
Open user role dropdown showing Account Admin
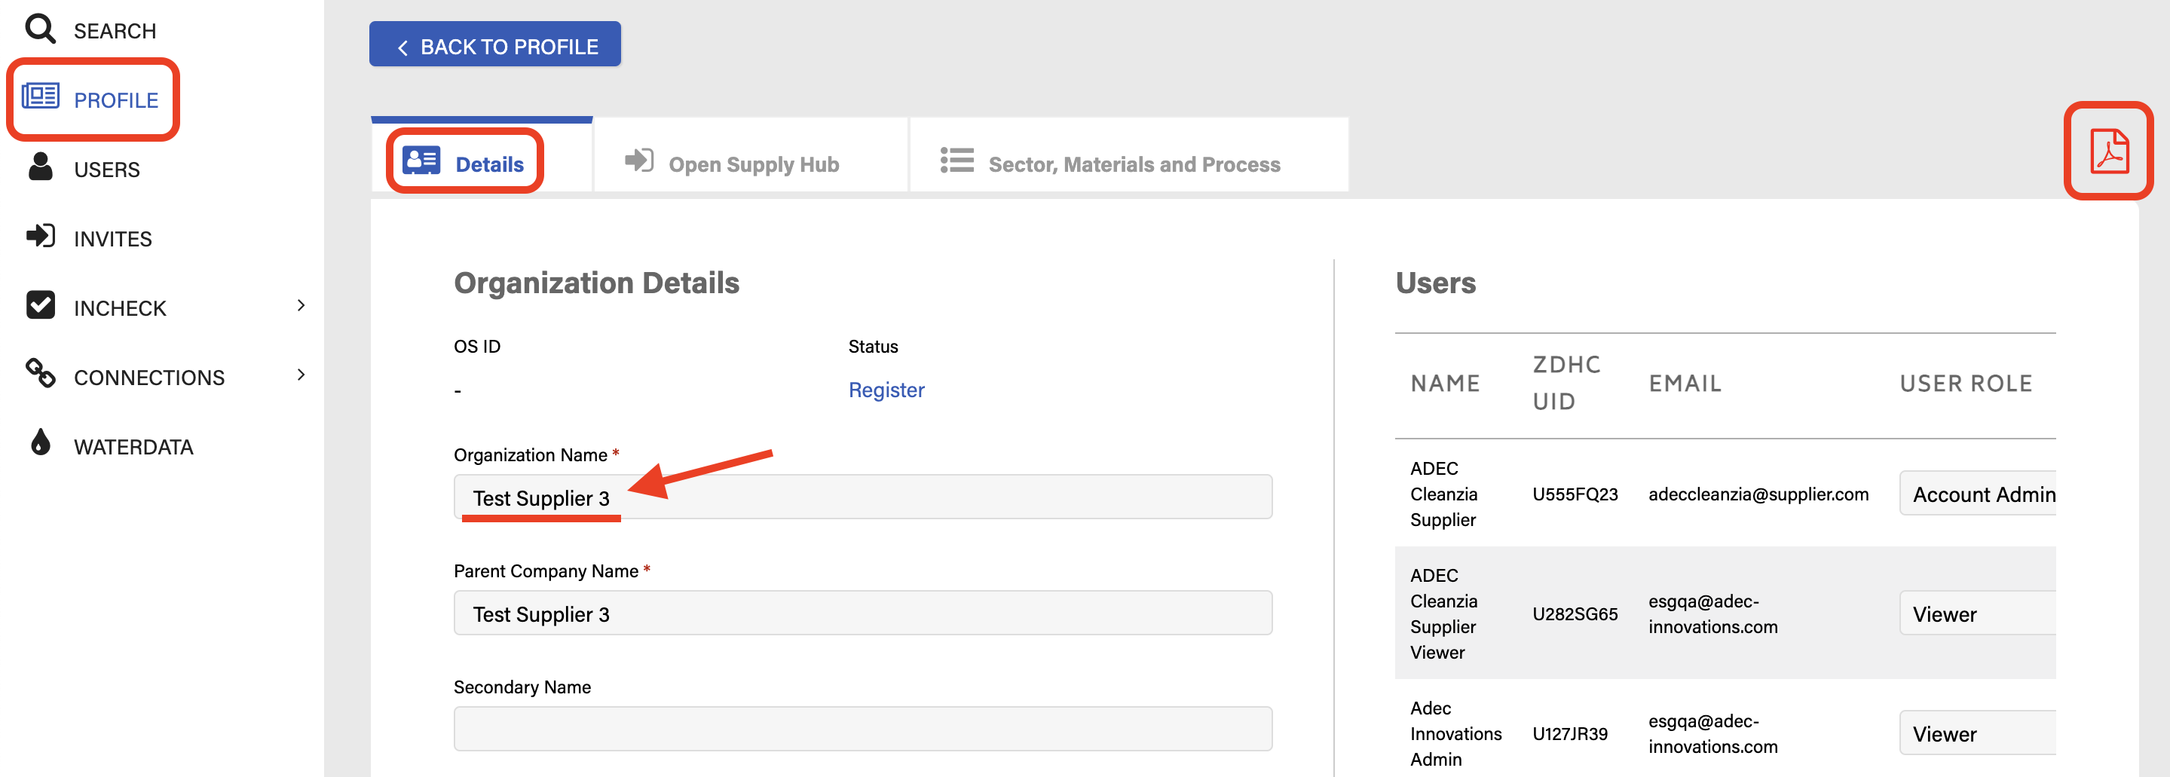click(x=1977, y=494)
